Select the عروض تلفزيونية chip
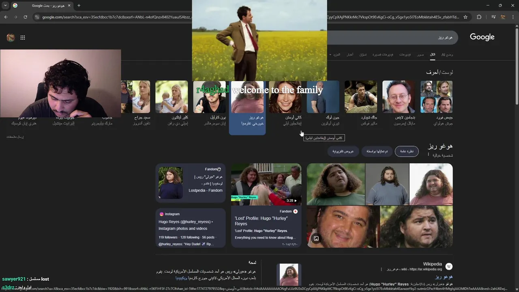 click(343, 151)
